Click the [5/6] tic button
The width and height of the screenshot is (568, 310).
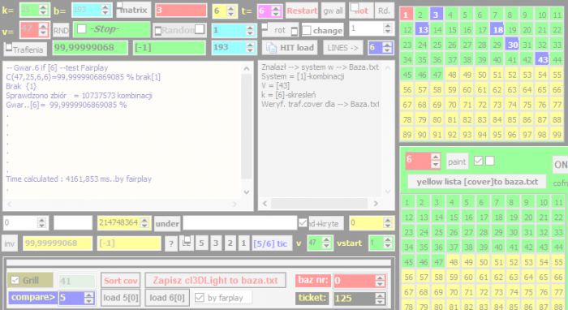tap(270, 243)
